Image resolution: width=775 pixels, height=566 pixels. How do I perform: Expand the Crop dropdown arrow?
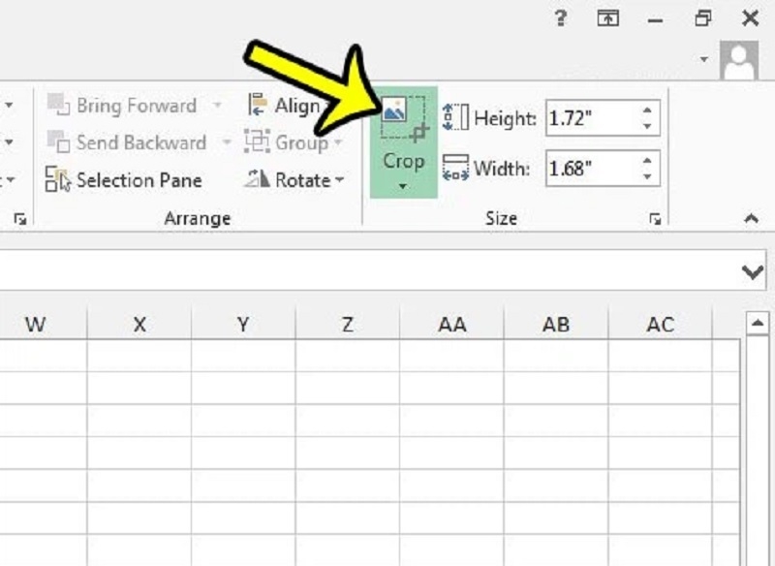(403, 185)
